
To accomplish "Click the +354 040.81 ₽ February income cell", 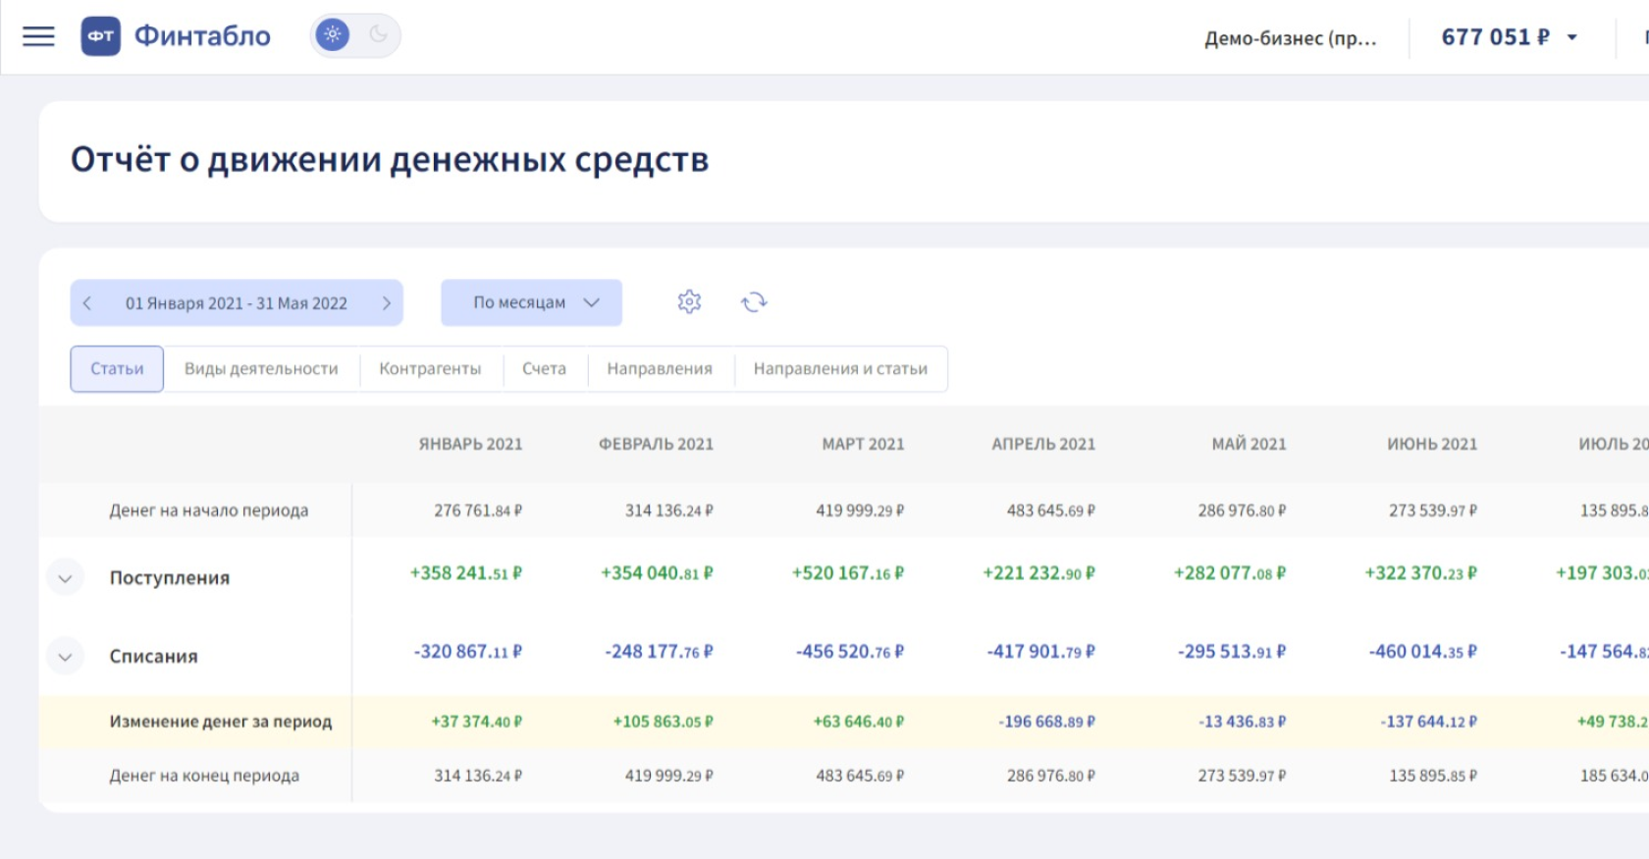I will pyautogui.click(x=658, y=573).
